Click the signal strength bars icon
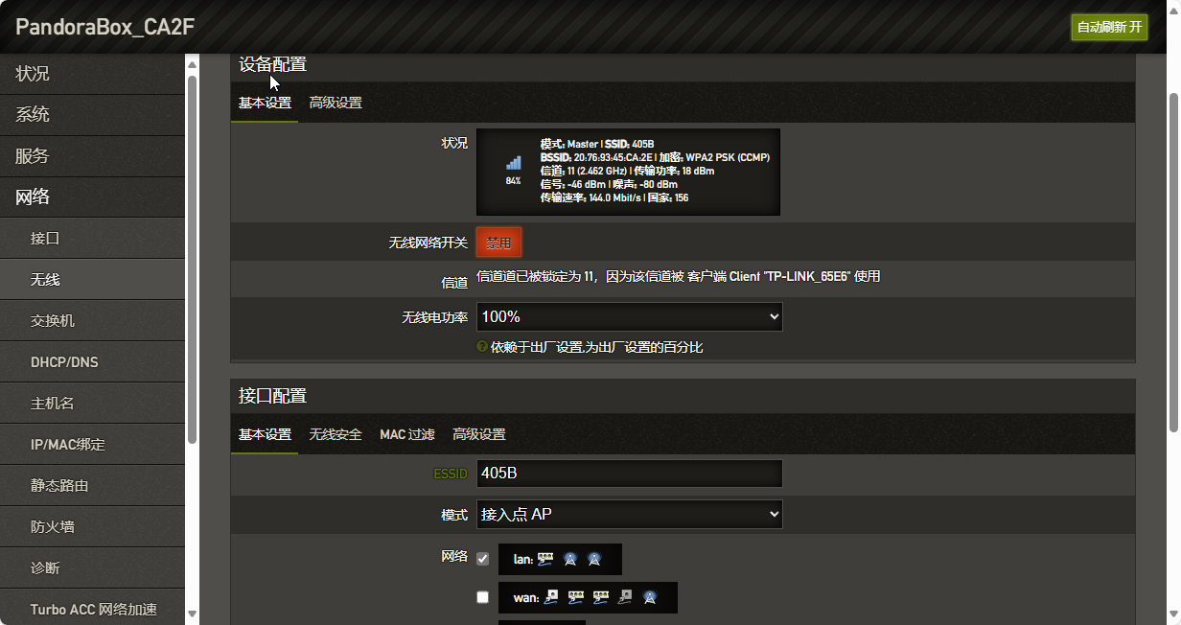 (x=514, y=163)
